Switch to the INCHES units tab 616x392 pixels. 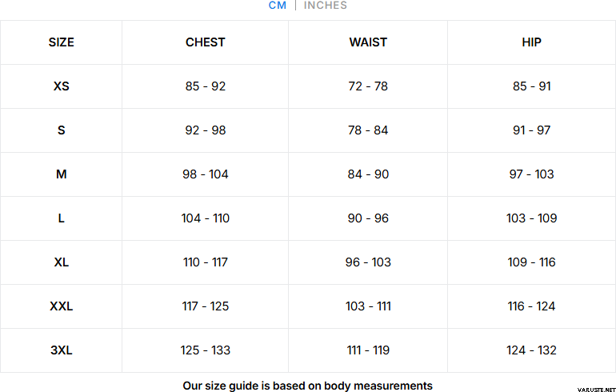(326, 6)
